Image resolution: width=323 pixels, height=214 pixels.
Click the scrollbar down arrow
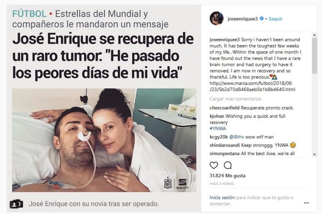(315, 154)
